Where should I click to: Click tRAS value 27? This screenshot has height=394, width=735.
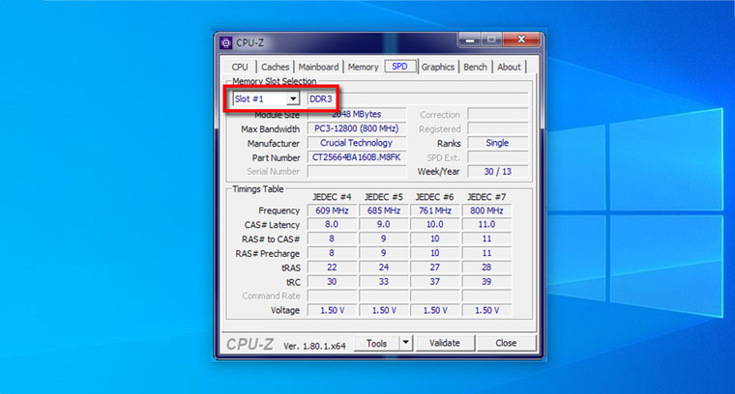(435, 267)
